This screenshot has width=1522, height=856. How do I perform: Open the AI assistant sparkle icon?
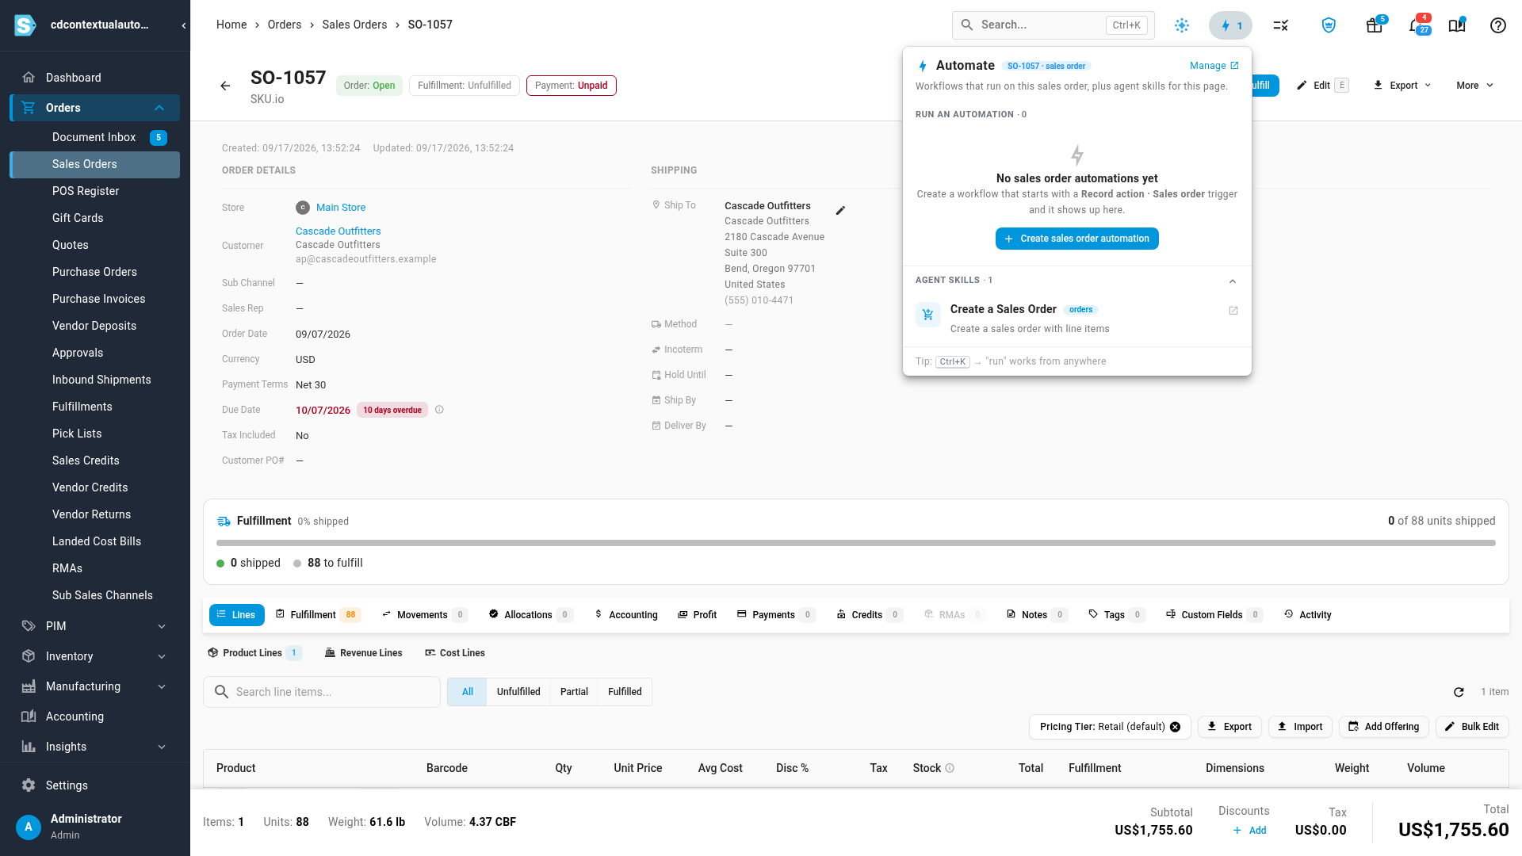[x=1182, y=25]
